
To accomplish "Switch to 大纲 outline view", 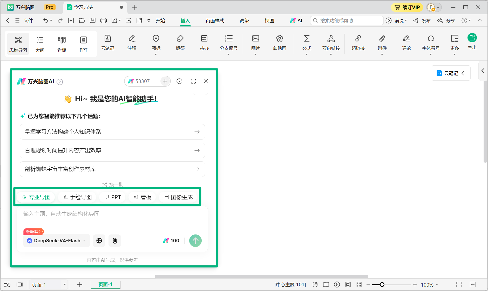I will point(40,44).
